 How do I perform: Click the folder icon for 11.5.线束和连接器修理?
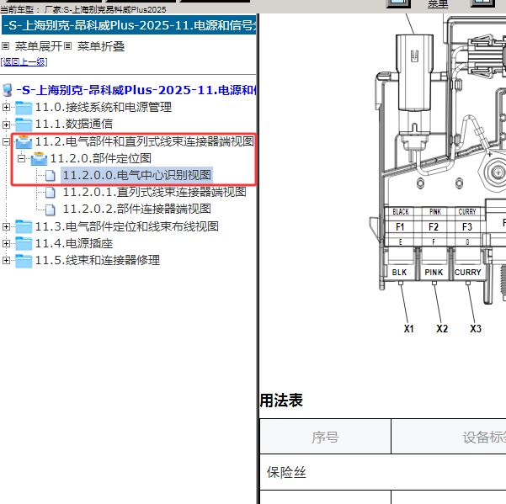[x=24, y=261]
